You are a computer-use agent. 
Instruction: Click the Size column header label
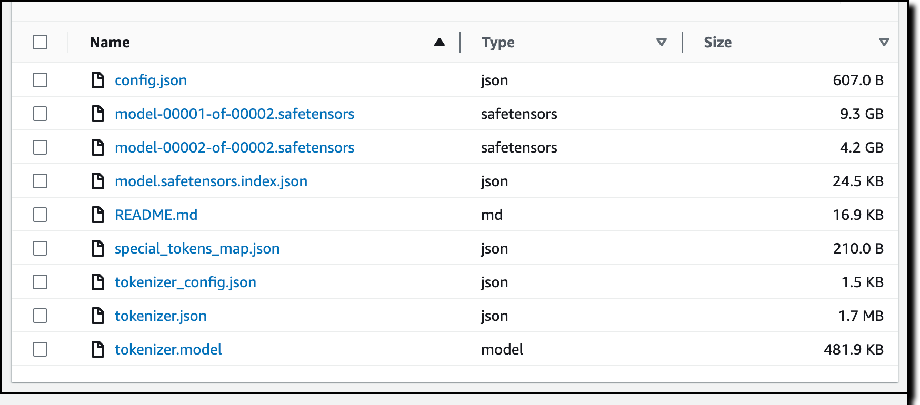[717, 42]
